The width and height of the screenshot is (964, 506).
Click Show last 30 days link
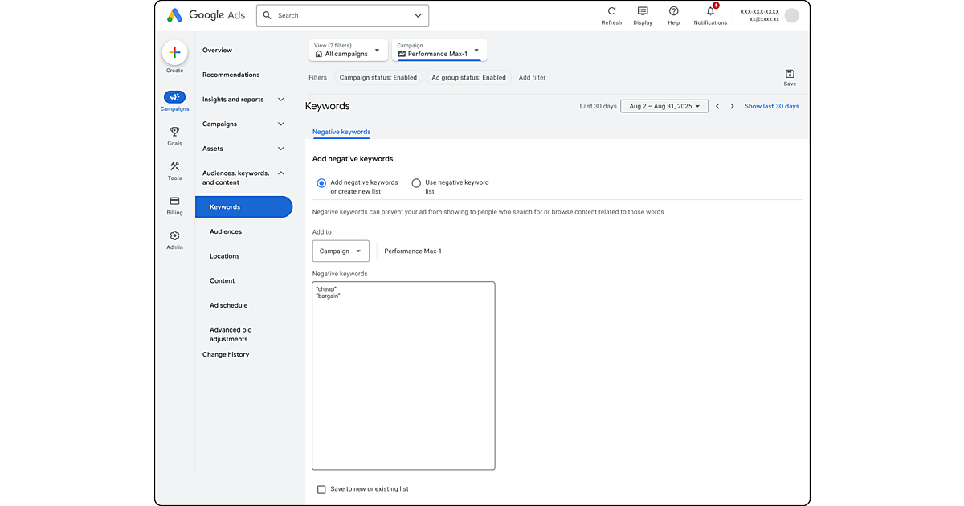771,106
